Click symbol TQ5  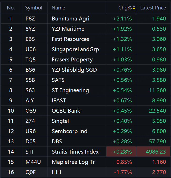pos(30,60)
